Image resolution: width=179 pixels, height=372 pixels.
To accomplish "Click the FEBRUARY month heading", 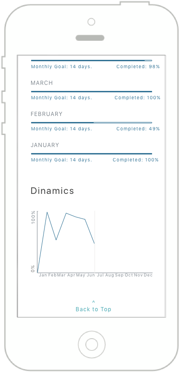I will point(46,114).
